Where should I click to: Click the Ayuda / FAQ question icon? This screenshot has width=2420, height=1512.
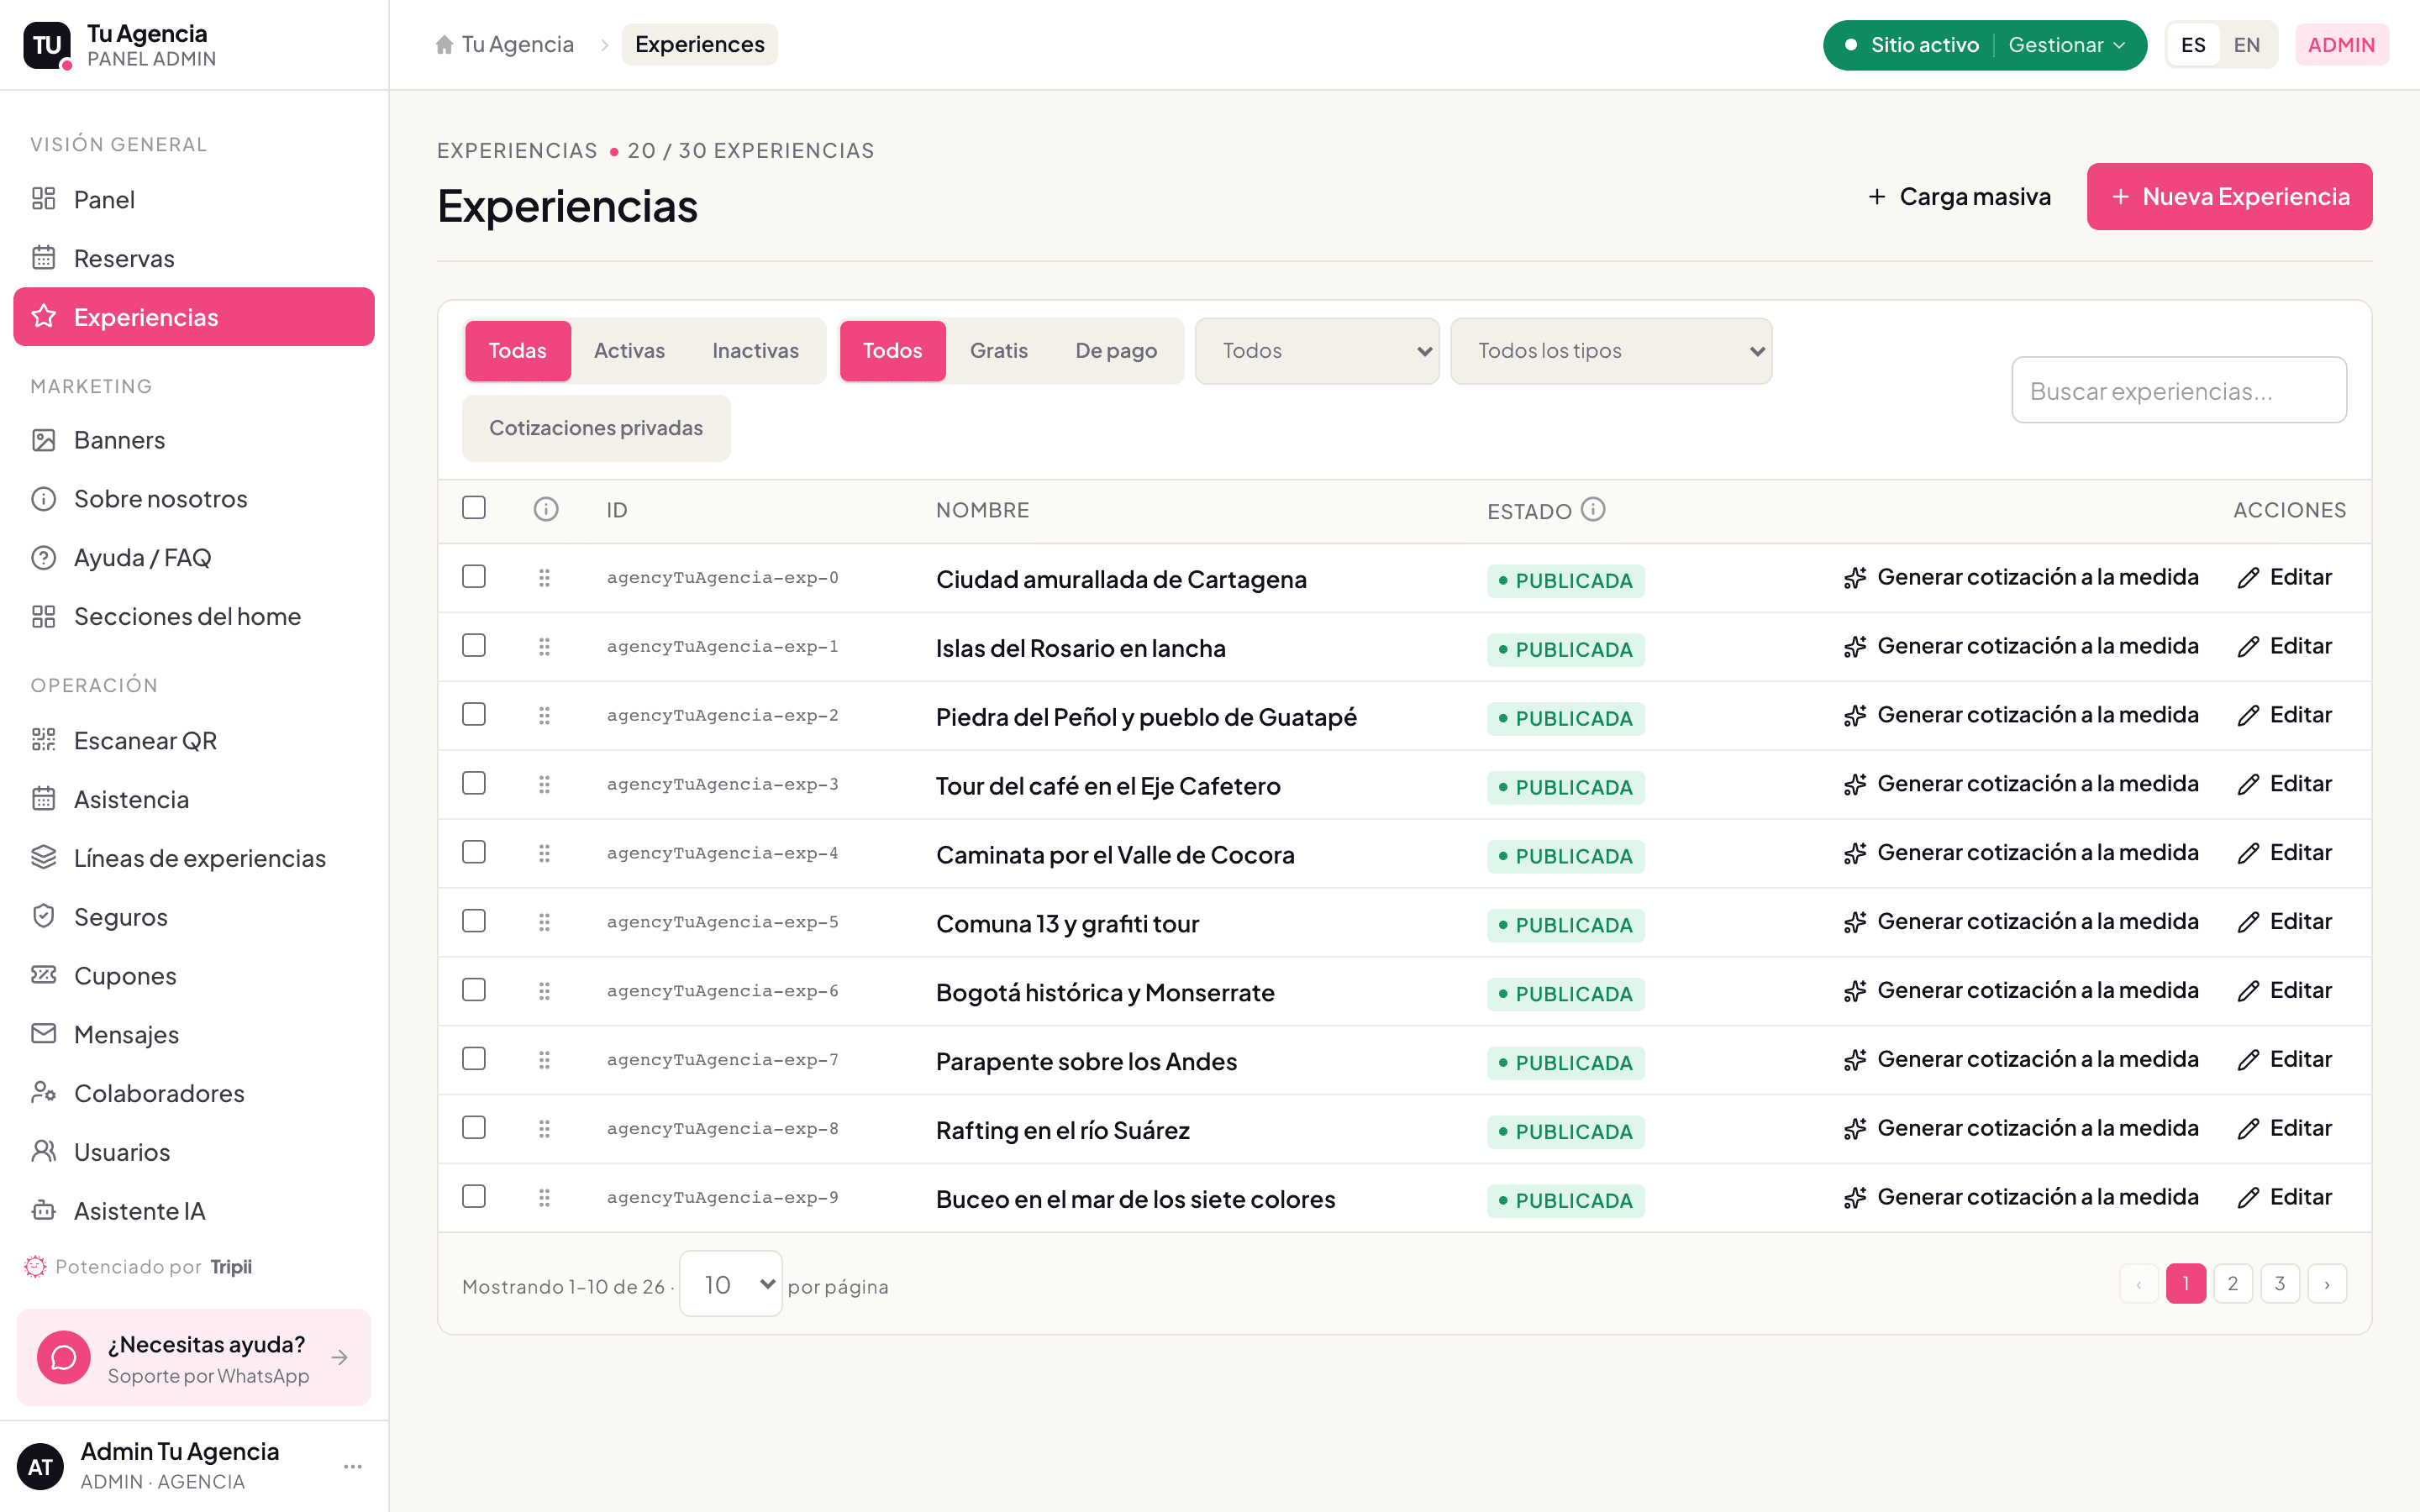43,558
